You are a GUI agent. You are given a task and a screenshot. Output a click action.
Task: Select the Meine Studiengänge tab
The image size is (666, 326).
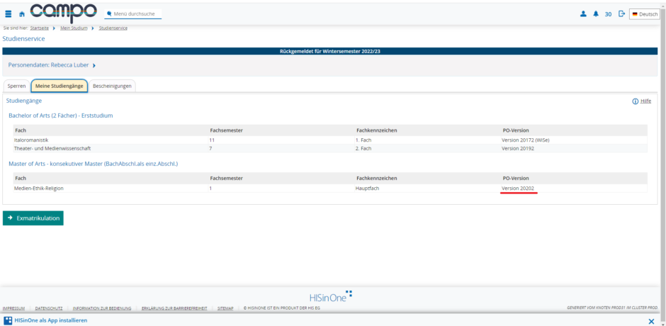[59, 86]
